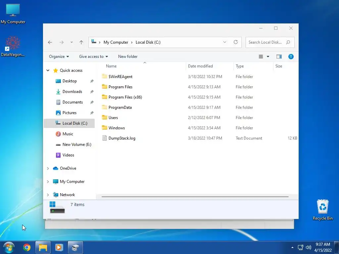
Task: Go up one folder level
Action: pyautogui.click(x=81, y=42)
